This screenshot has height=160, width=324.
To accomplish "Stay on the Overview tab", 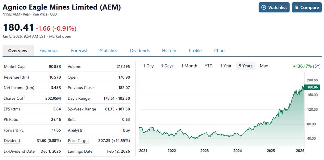I will 18,50.
